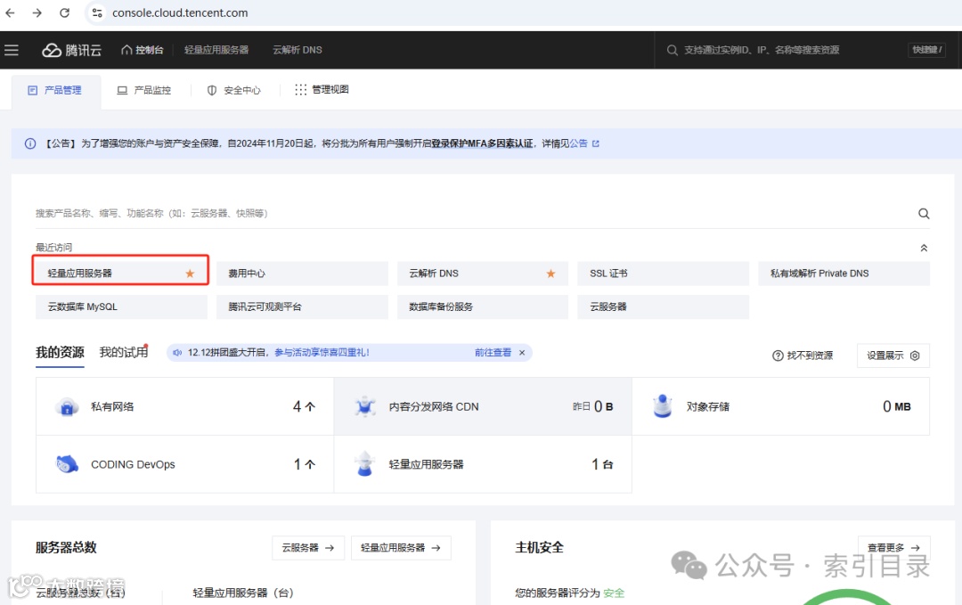Image resolution: width=962 pixels, height=605 pixels.
Task: Open 轻量应用服务器 resource card icon
Action: pos(365,464)
